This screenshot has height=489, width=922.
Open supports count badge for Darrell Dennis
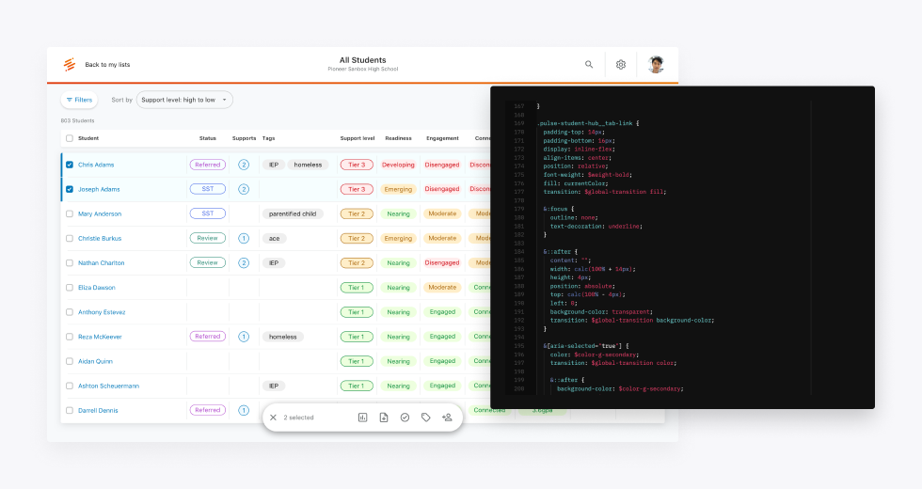[244, 410]
